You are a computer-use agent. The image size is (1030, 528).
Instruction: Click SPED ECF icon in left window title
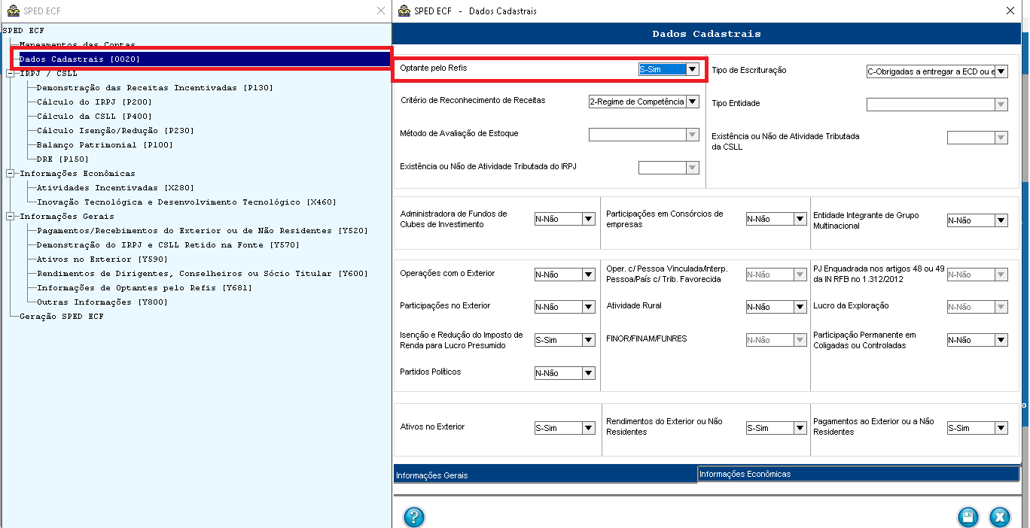tap(13, 11)
